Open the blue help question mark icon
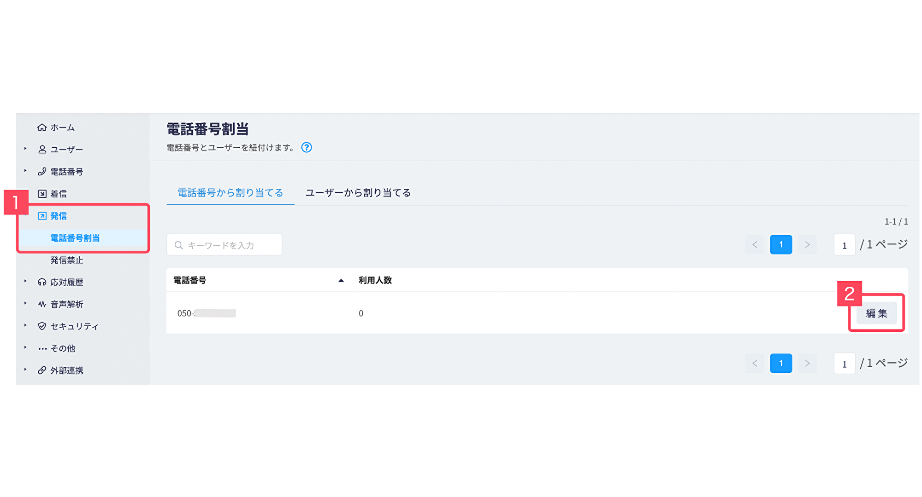Image resolution: width=922 pixels, height=497 pixels. coord(307,147)
